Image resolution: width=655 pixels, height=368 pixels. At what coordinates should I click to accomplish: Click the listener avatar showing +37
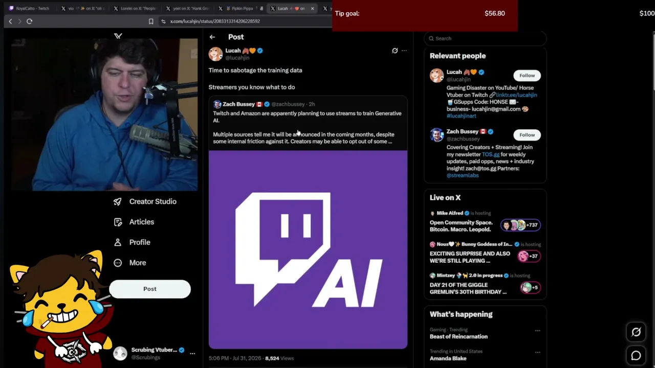coord(530,256)
